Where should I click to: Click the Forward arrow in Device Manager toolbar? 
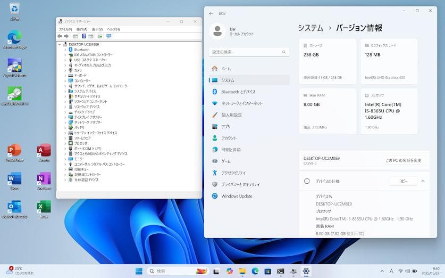click(66, 36)
